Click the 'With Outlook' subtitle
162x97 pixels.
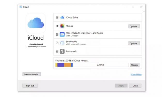point(72,36)
